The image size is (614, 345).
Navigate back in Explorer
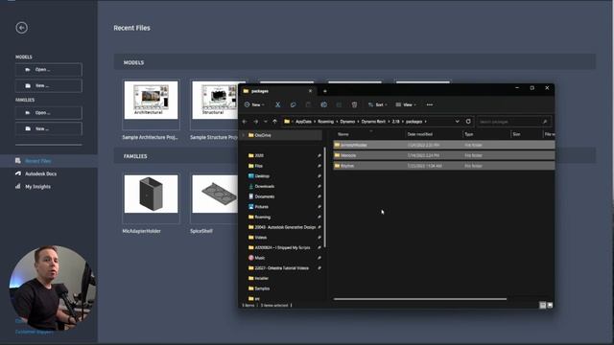(x=246, y=122)
